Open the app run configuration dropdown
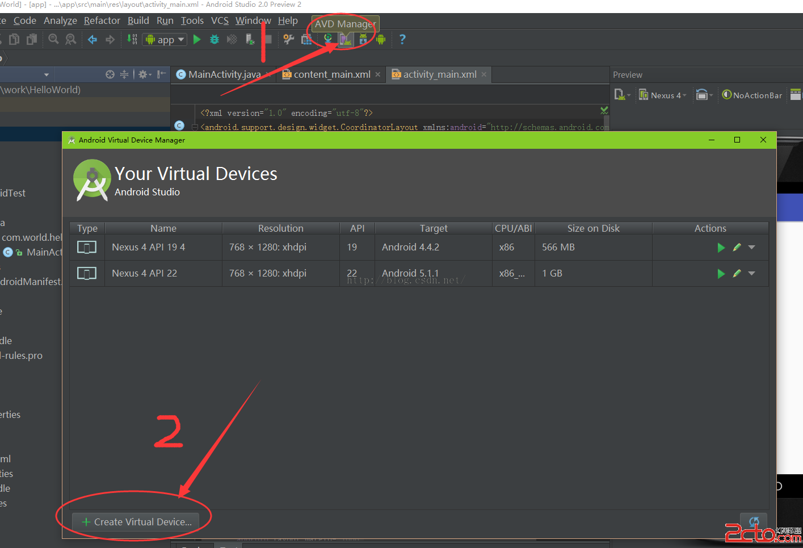Image resolution: width=803 pixels, height=548 pixels. pyautogui.click(x=165, y=39)
